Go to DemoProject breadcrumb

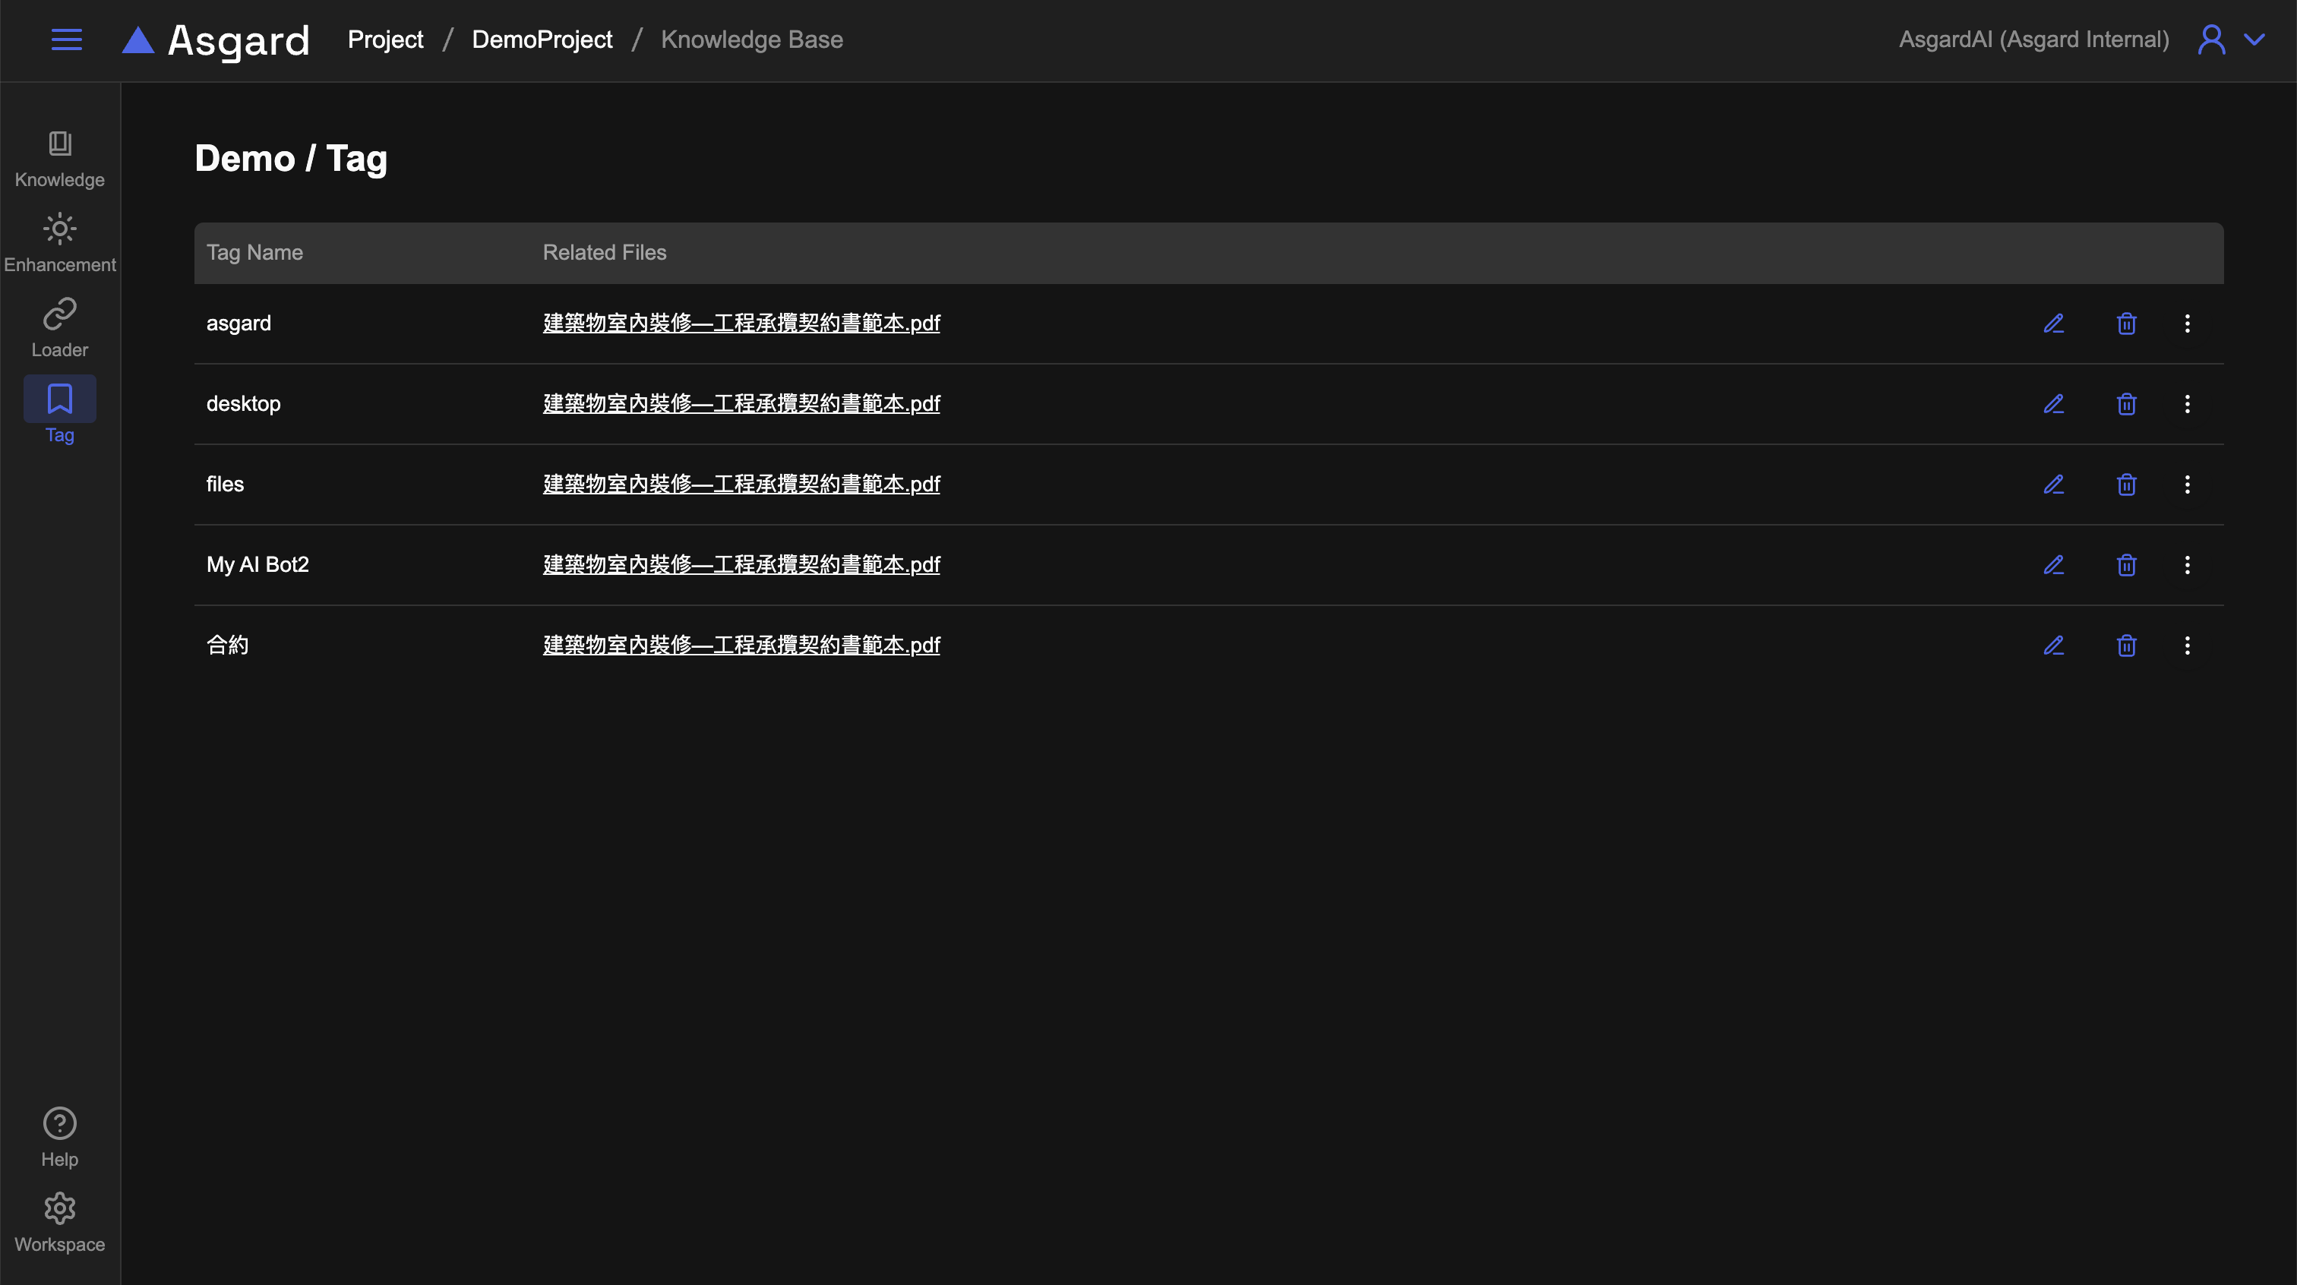pos(542,39)
